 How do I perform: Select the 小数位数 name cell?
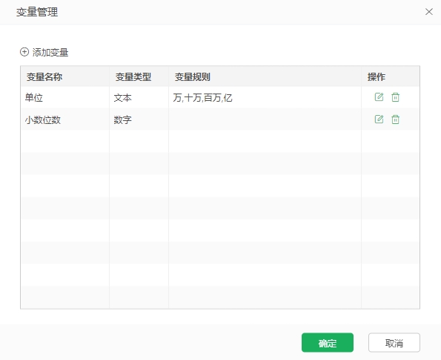tap(65, 120)
